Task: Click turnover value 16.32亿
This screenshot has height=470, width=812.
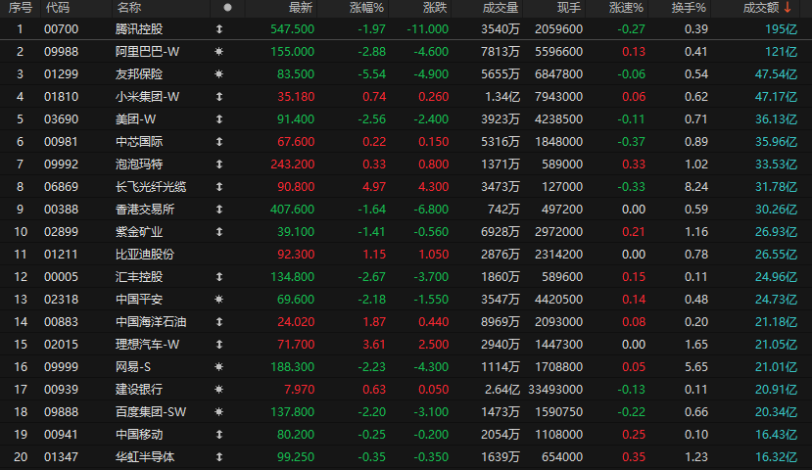Action: tap(777, 457)
